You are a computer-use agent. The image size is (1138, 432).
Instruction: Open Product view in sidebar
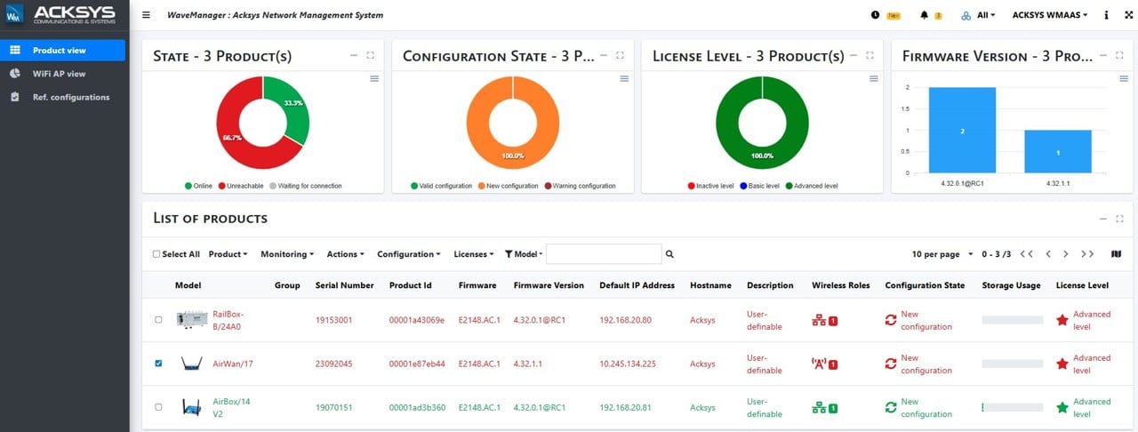[63, 51]
